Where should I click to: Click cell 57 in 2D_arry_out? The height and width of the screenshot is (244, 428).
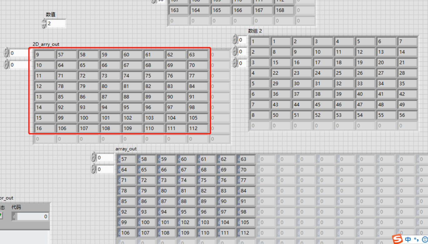pos(67,55)
